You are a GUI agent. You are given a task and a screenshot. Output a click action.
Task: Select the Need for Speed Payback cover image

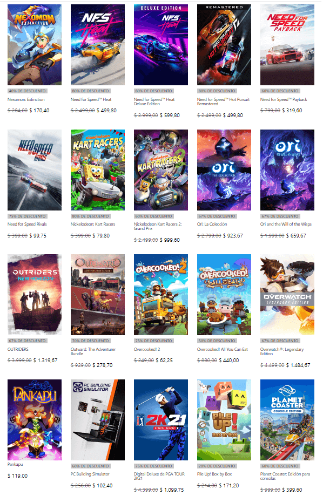click(x=287, y=45)
